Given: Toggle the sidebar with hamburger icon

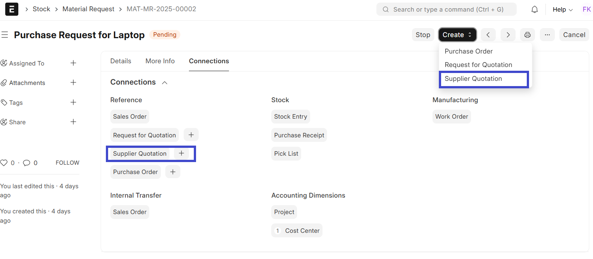Looking at the screenshot, I should click(x=5, y=35).
